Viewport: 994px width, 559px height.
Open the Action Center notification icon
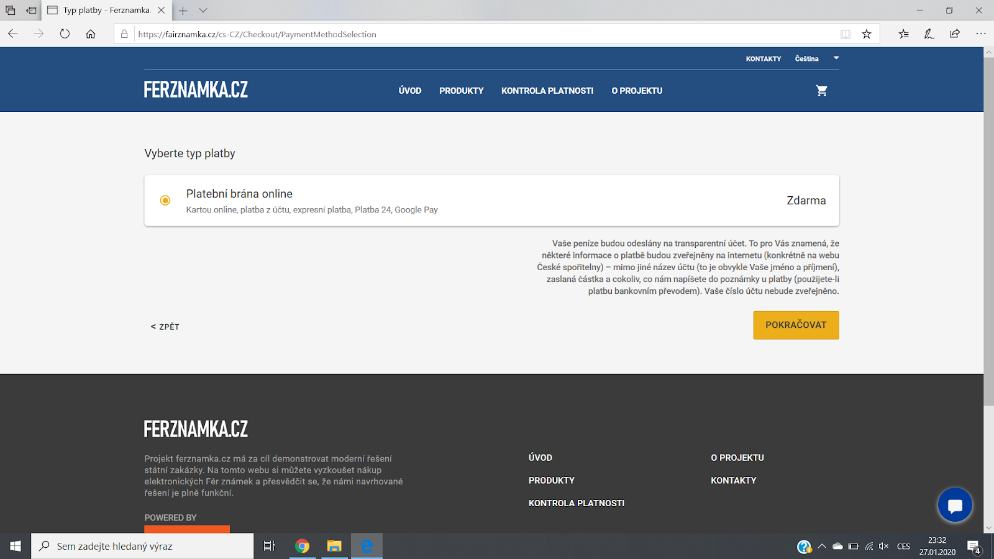click(972, 546)
